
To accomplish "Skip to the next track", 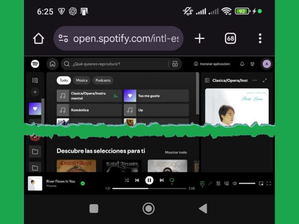I will point(161,180).
